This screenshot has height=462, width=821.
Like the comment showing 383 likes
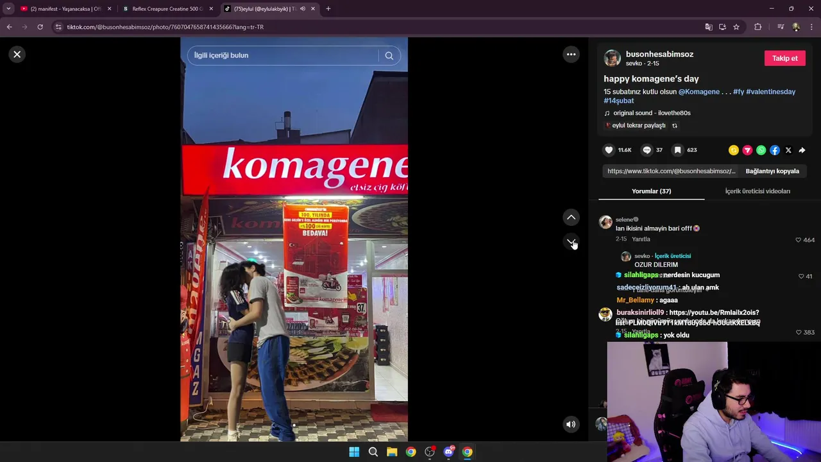pos(799,332)
